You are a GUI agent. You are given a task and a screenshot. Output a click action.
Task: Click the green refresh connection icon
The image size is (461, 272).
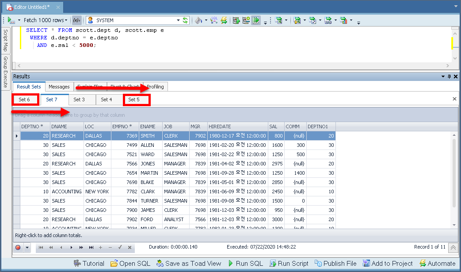coord(185,20)
